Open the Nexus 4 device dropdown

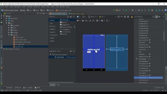[x=93, y=17]
